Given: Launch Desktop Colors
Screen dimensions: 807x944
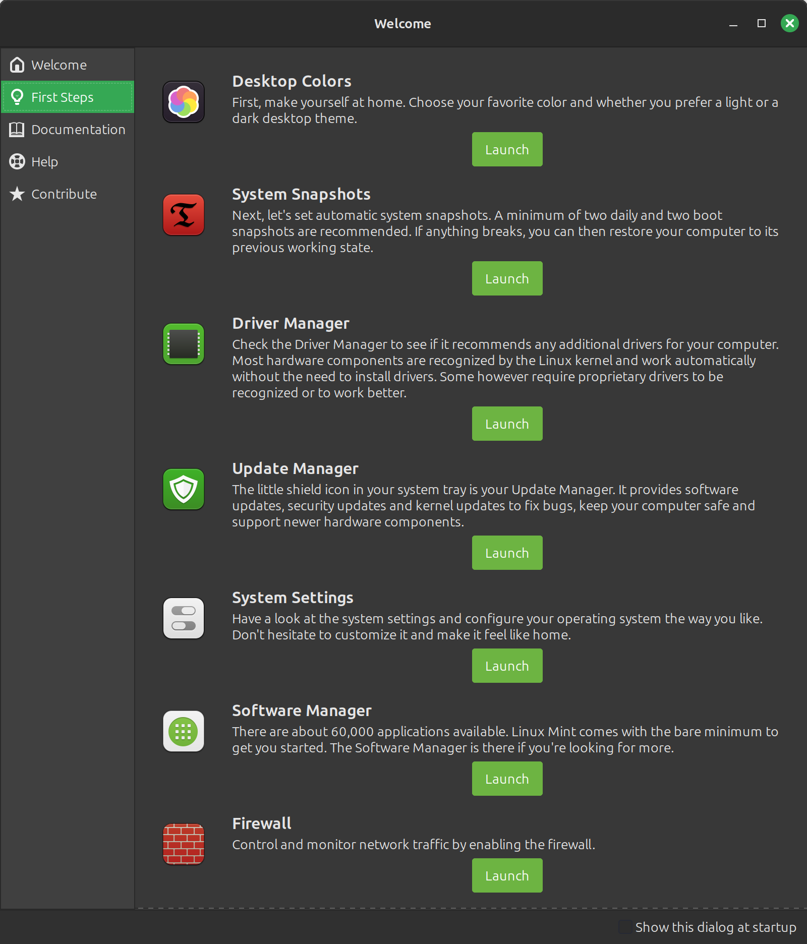Looking at the screenshot, I should tap(507, 149).
